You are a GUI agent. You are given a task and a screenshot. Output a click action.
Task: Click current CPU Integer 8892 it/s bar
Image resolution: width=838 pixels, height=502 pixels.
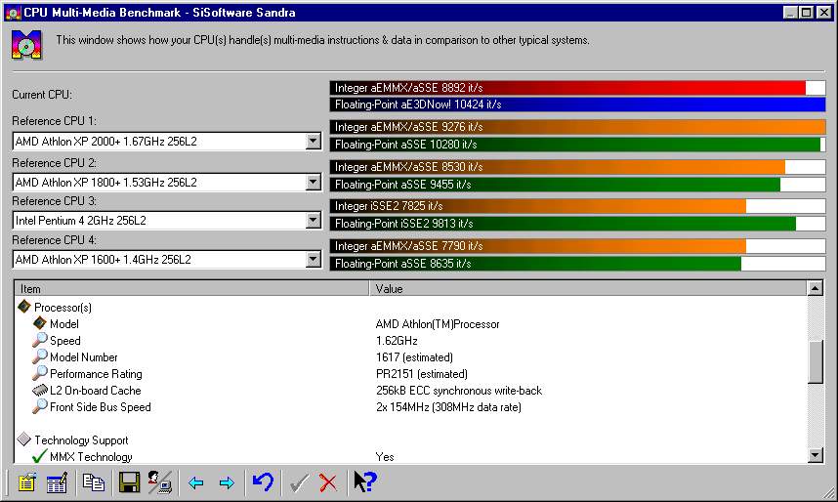pos(578,88)
